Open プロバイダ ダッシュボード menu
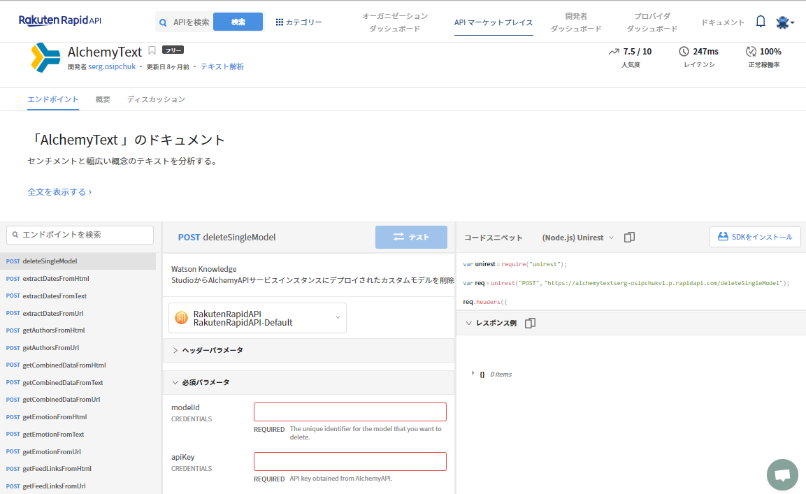806x494 pixels. (652, 22)
